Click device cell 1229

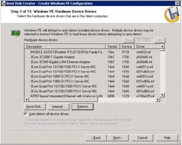point(125,96)
